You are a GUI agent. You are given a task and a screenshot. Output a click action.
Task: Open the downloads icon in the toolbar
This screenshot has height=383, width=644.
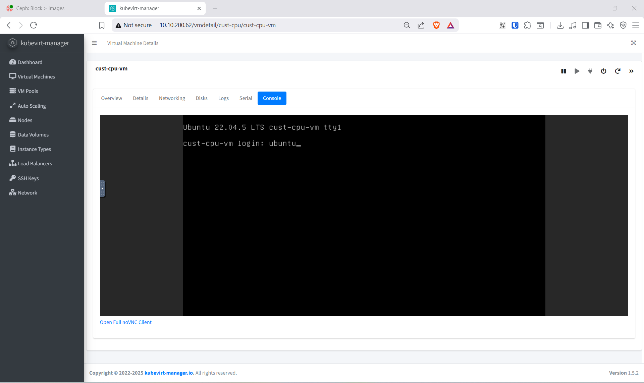click(560, 25)
